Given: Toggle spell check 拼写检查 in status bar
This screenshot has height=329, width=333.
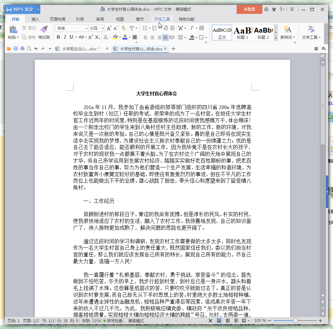Looking at the screenshot, I should (113, 321).
